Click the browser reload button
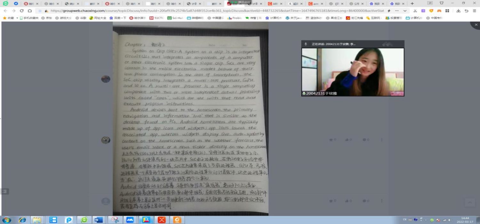Image resolution: width=480 pixels, height=224 pixels. [x=22, y=11]
